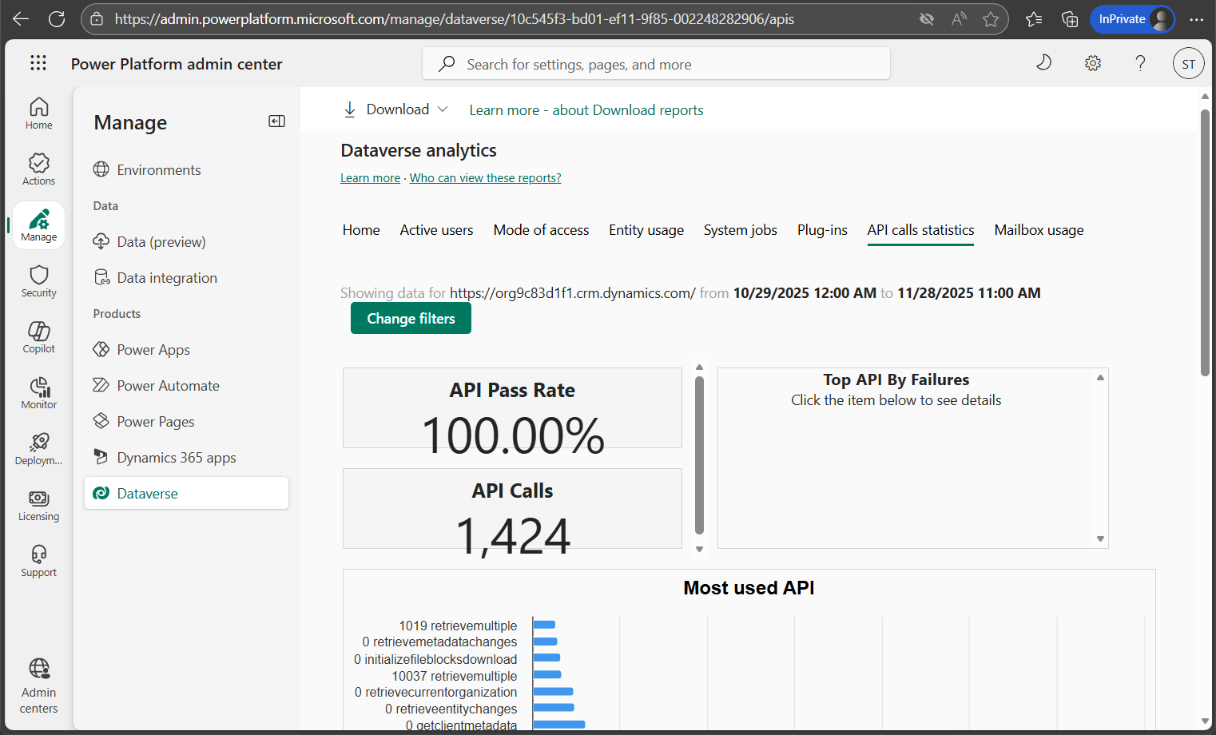Open the ST account profile menu
This screenshot has height=735, width=1216.
(1188, 64)
